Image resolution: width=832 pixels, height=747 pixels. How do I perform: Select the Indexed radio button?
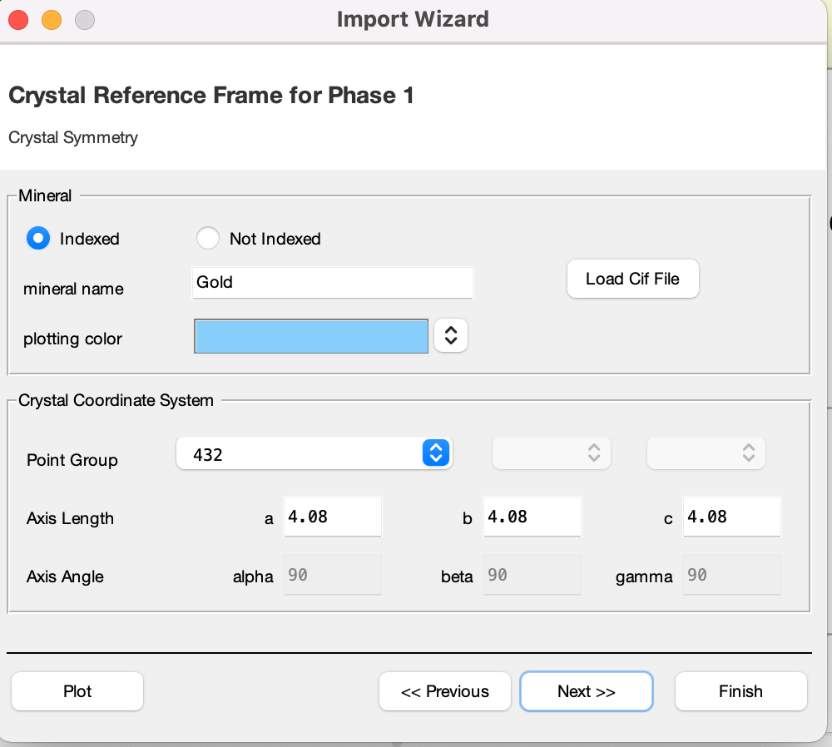37,239
